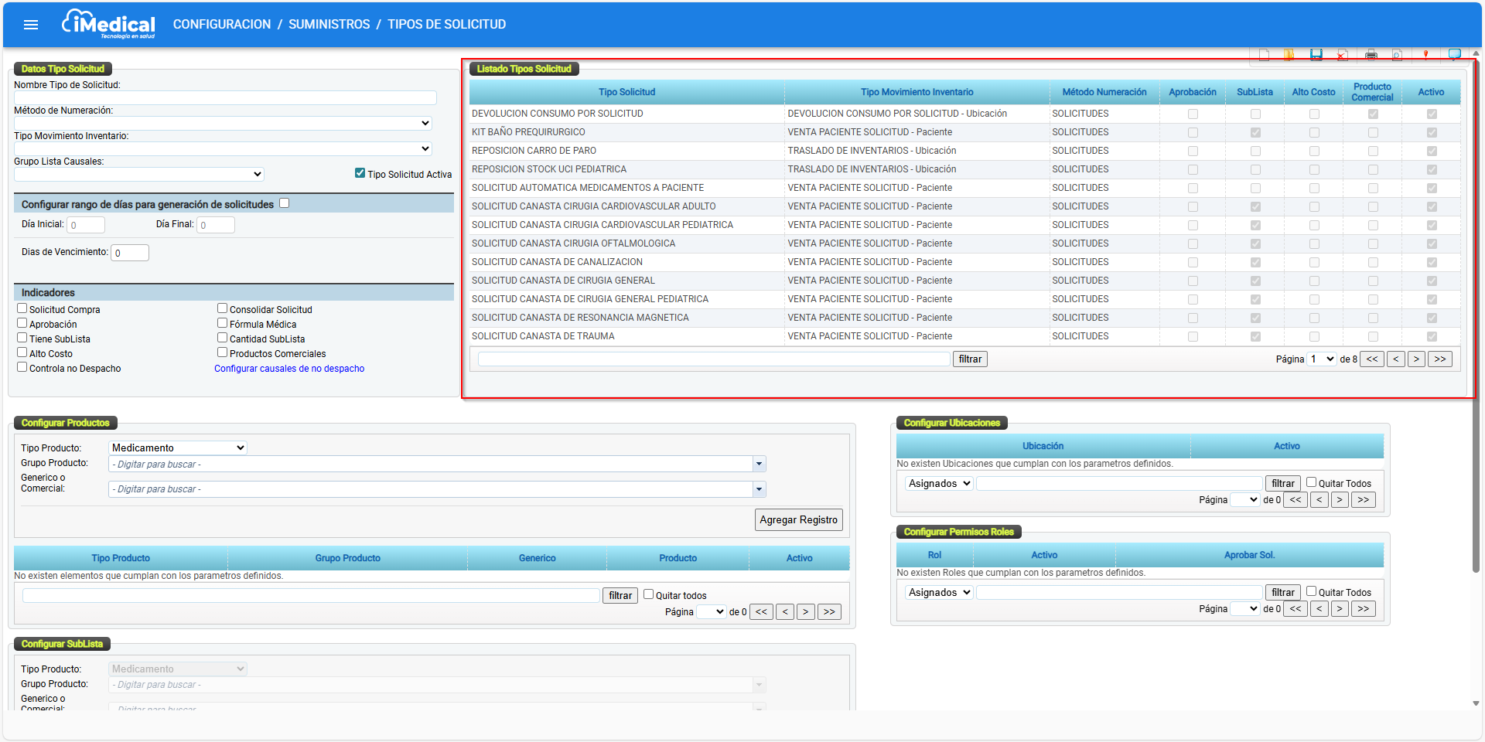The width and height of the screenshot is (1485, 742).
Task: Expand Método de Numeración dropdown
Action: (223, 123)
